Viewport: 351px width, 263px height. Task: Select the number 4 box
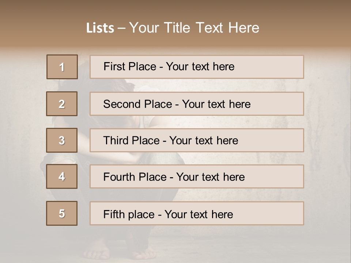62,177
